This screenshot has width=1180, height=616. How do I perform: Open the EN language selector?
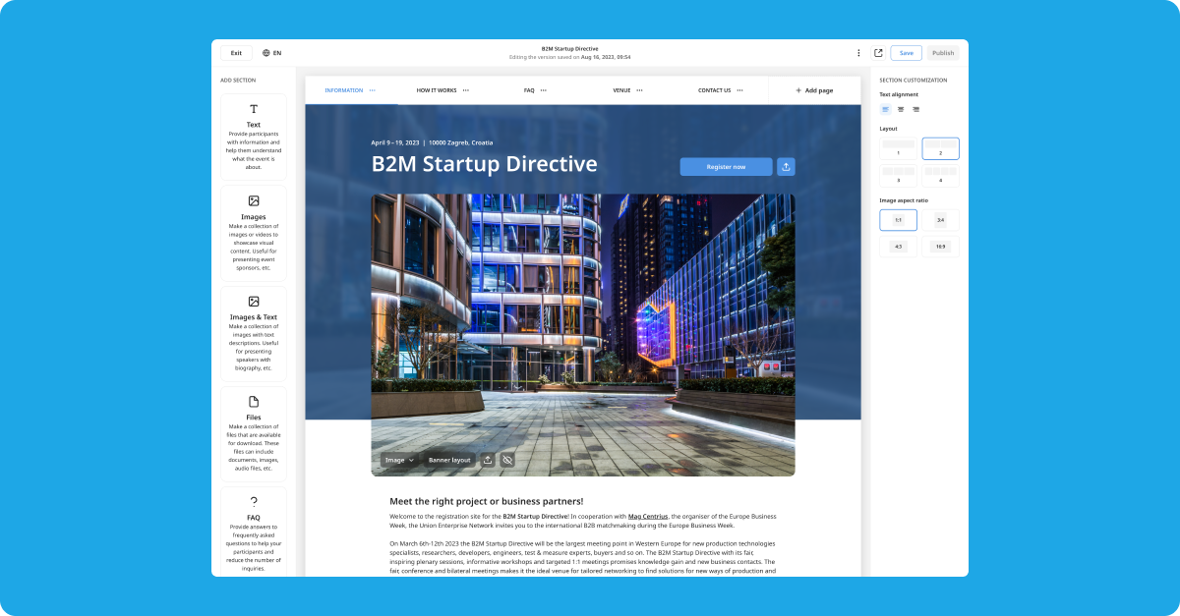(x=271, y=52)
